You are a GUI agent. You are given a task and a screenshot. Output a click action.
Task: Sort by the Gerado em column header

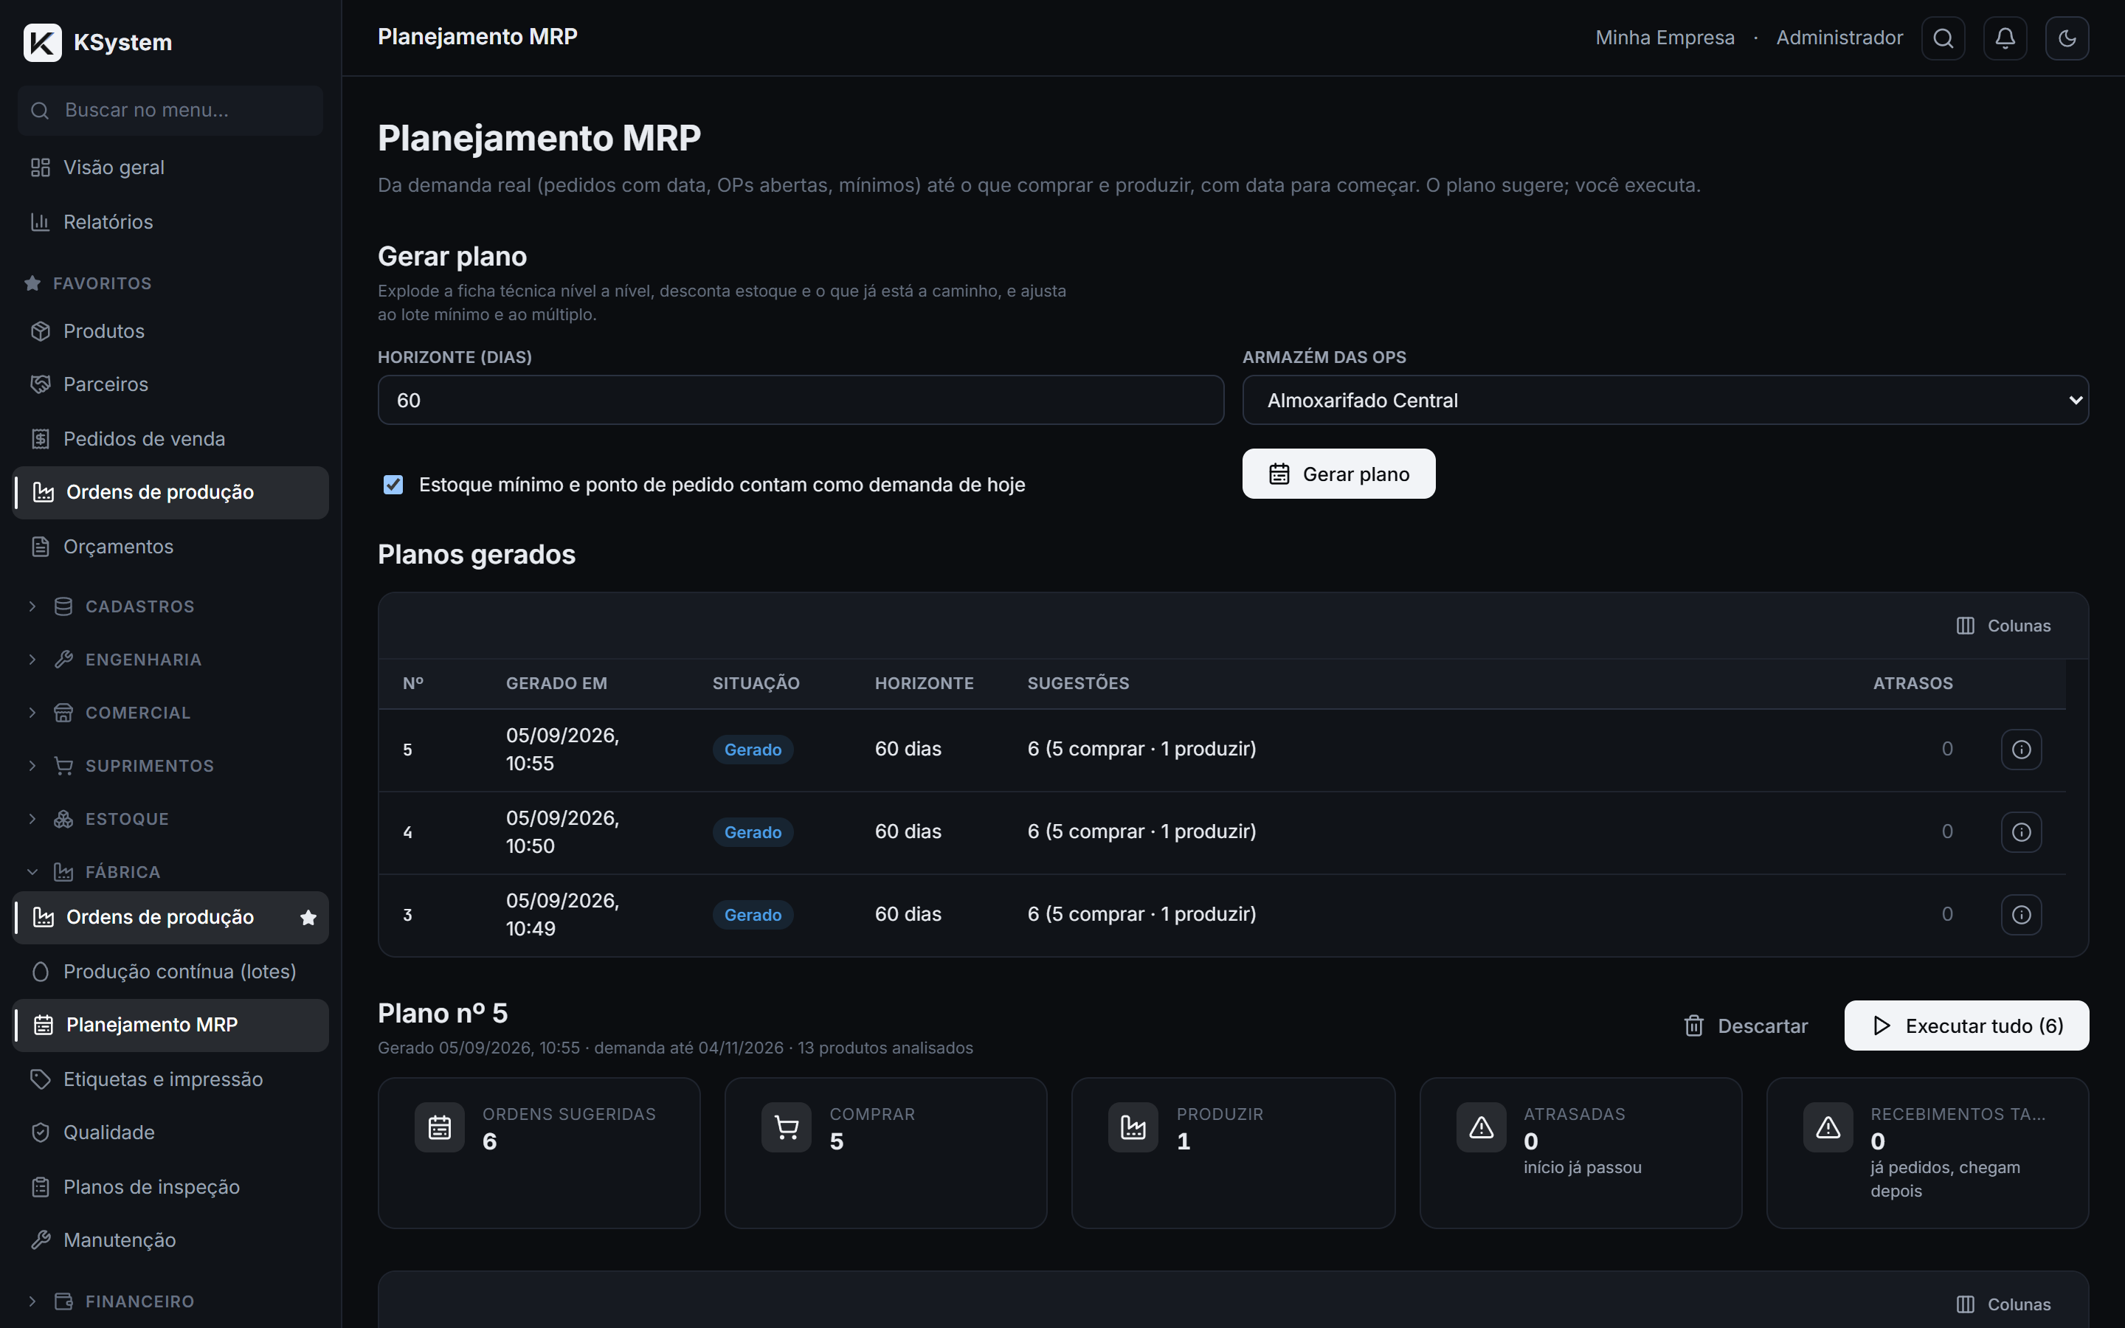coord(556,683)
